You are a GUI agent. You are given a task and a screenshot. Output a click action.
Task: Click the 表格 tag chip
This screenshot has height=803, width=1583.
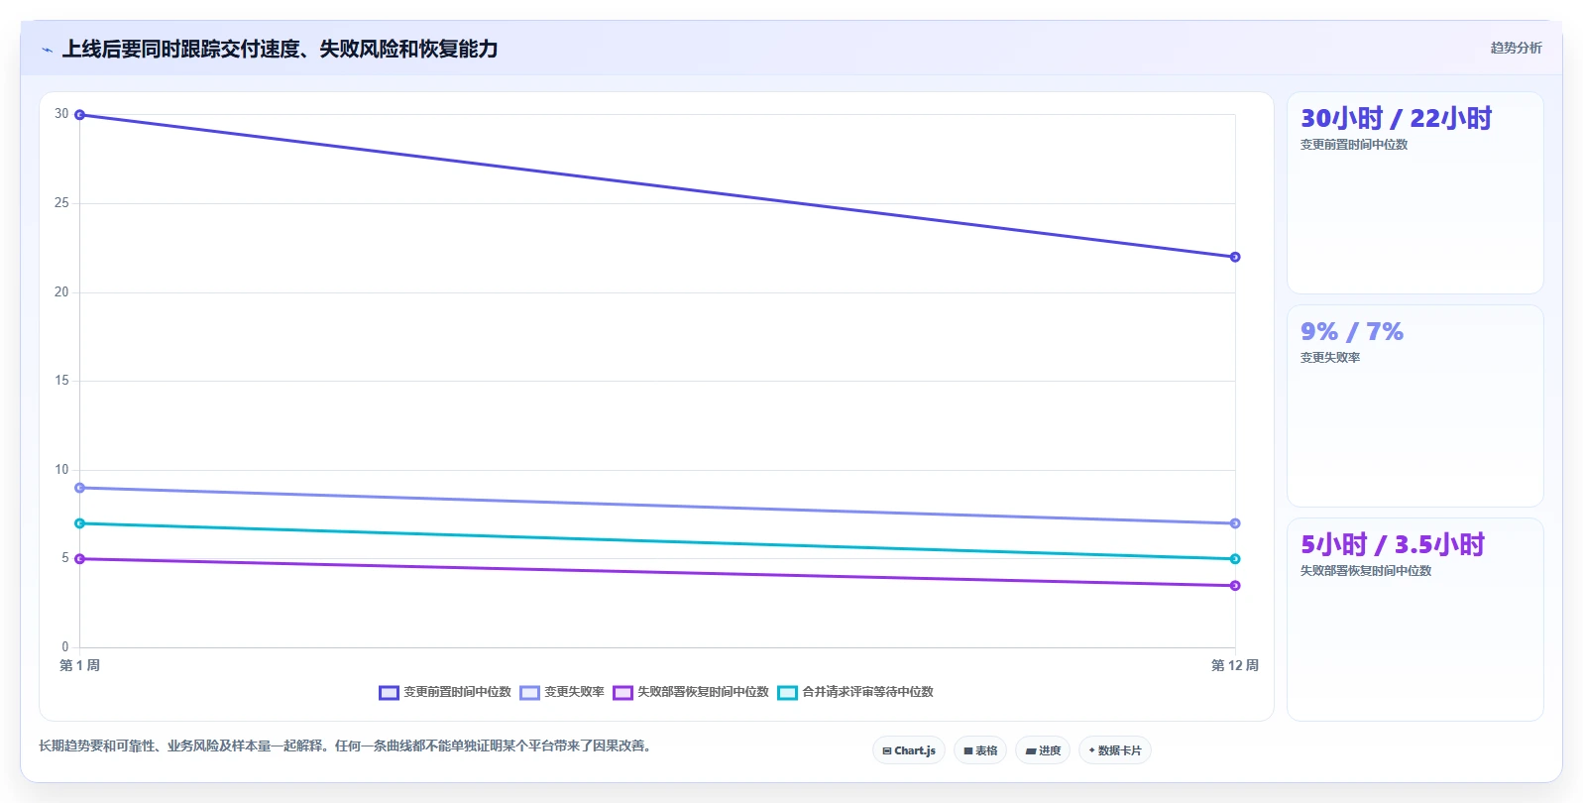coord(980,750)
